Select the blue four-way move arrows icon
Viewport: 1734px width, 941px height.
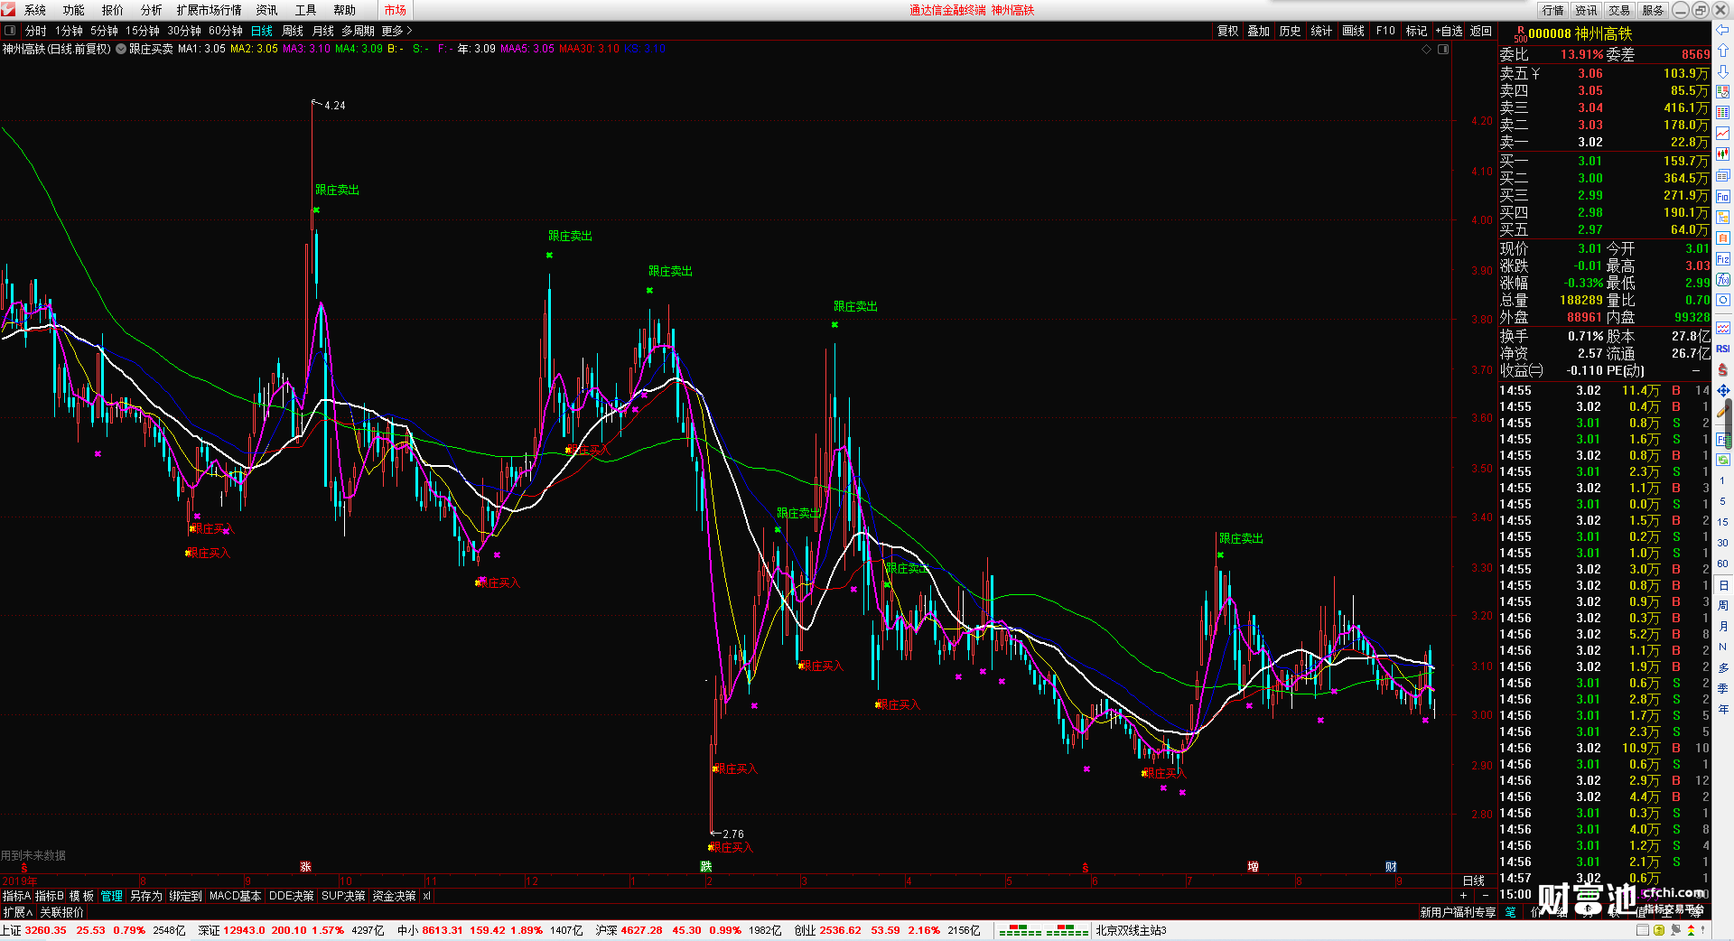point(1723,391)
